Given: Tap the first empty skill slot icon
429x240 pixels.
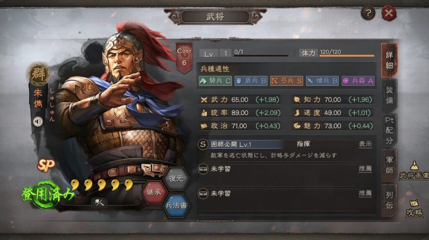Looking at the screenshot, I should (203, 169).
